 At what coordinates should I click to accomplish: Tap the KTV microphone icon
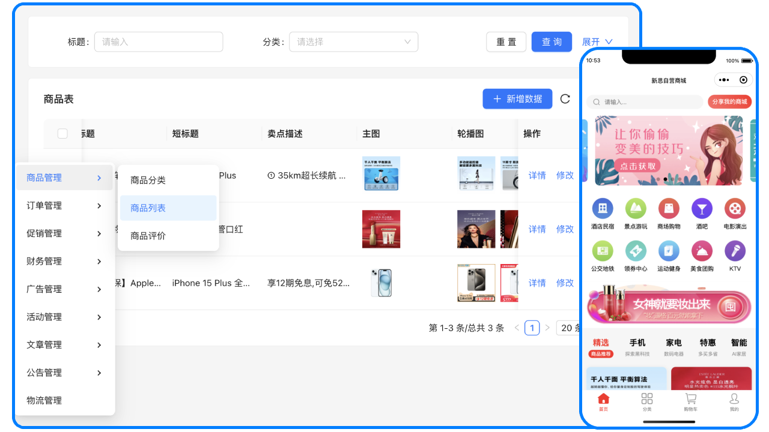735,251
